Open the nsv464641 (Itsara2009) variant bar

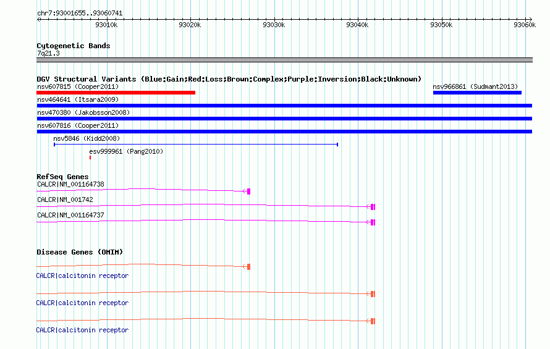[x=284, y=106]
